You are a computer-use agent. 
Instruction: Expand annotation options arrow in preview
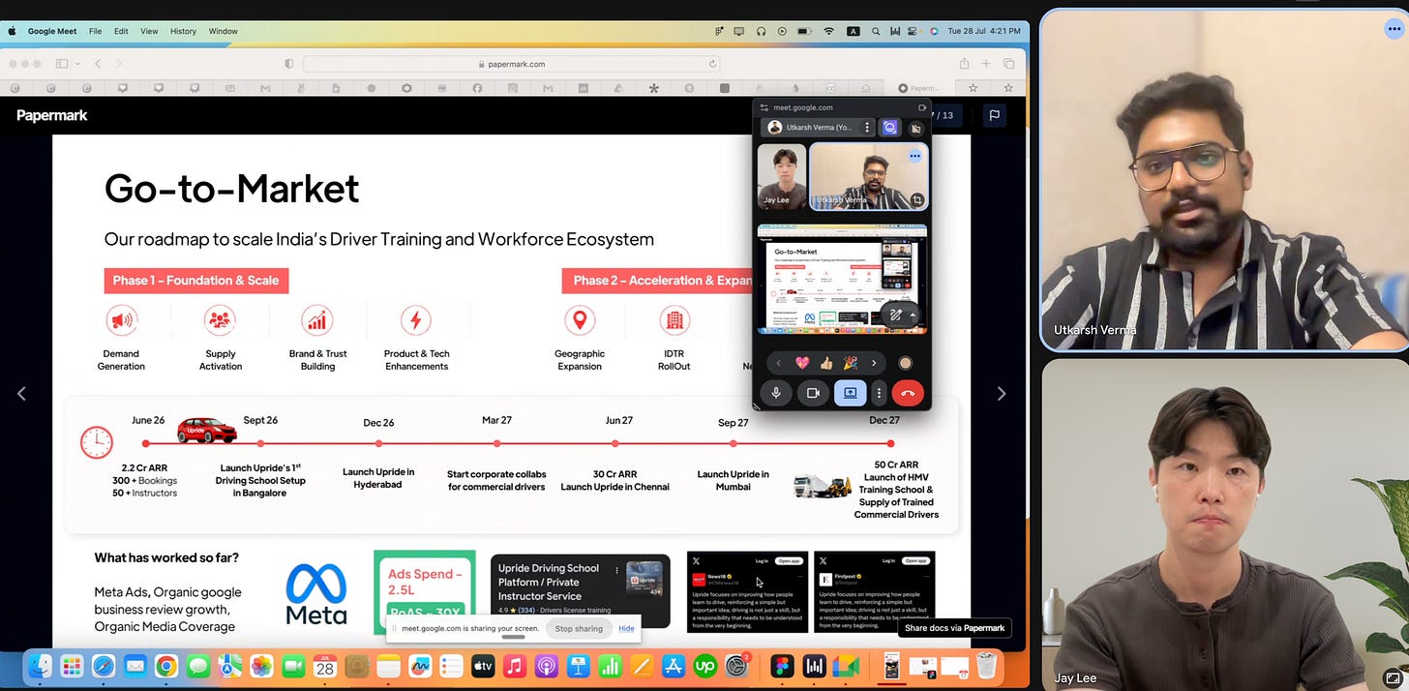[x=912, y=315]
